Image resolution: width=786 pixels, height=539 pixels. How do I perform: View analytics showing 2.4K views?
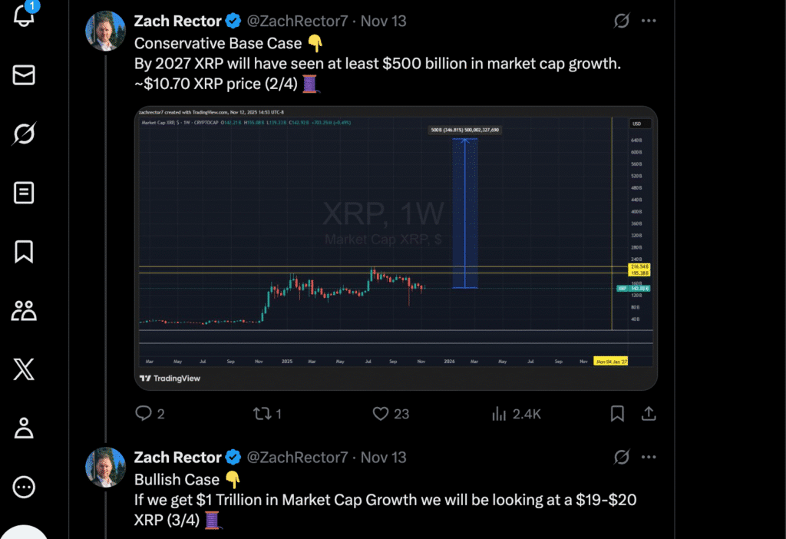coord(500,414)
